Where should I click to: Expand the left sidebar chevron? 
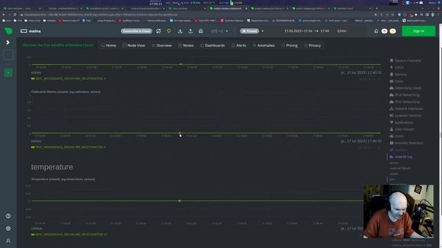coord(8,43)
